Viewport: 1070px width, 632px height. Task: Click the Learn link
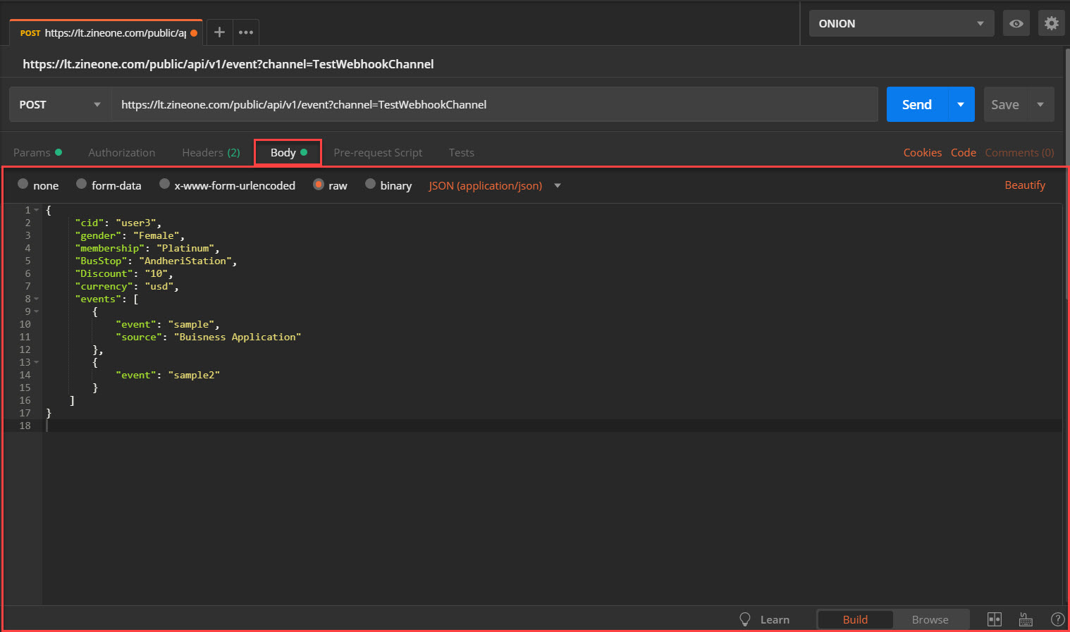pos(775,619)
